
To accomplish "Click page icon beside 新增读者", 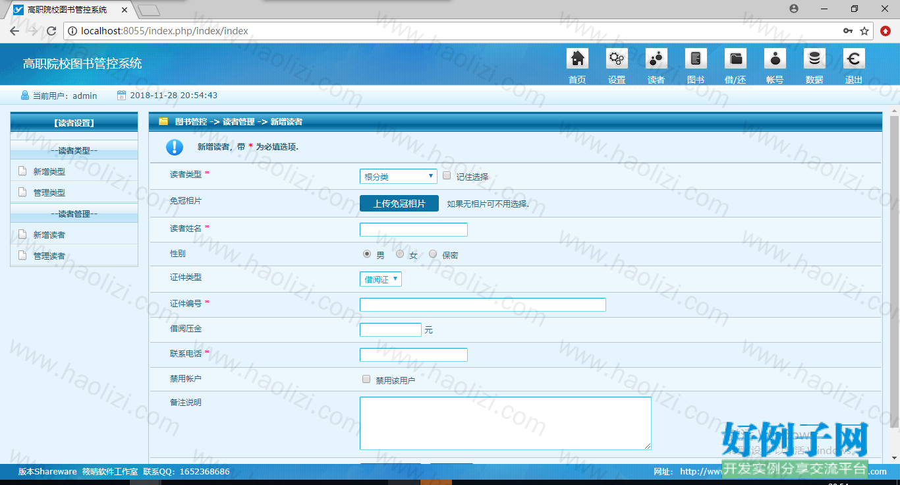I will tap(22, 235).
